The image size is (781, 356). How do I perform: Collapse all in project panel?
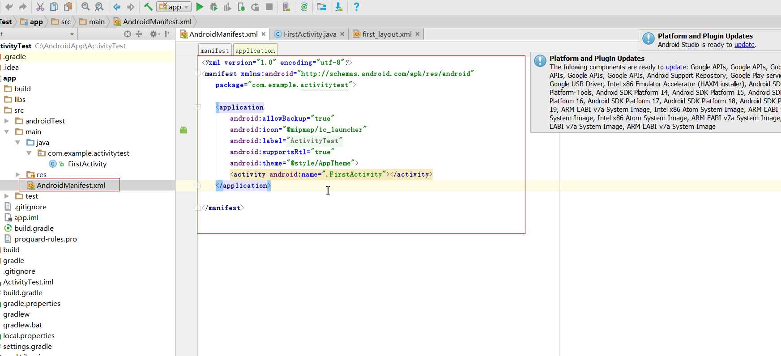coord(139,34)
